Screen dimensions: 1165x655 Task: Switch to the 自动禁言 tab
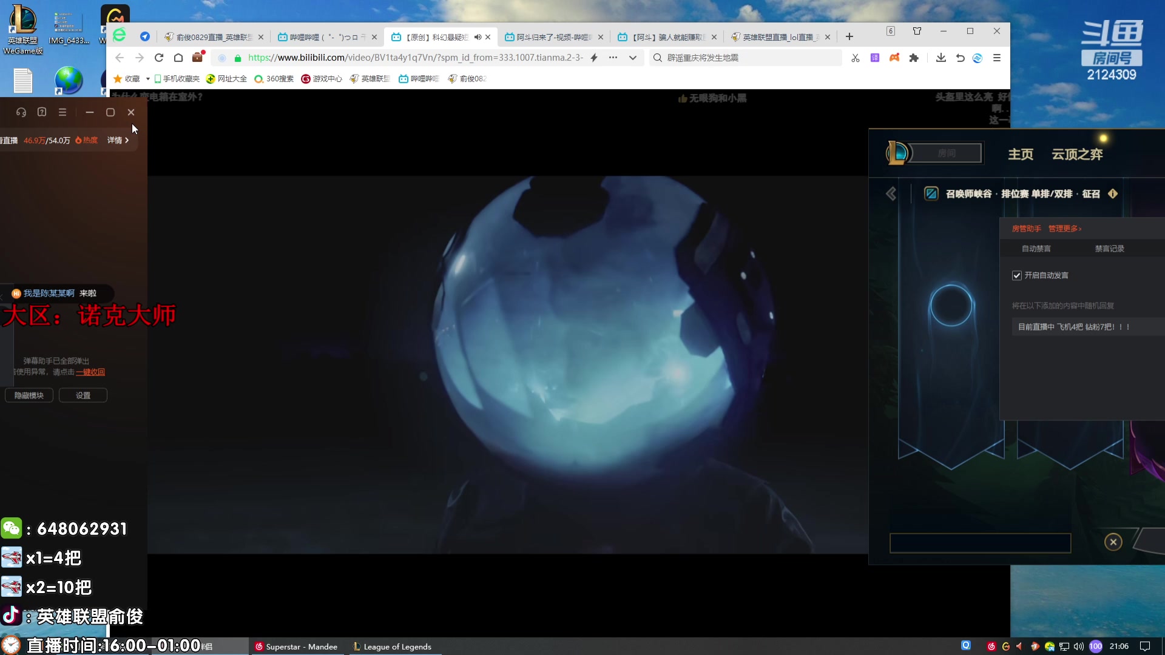[1036, 249]
